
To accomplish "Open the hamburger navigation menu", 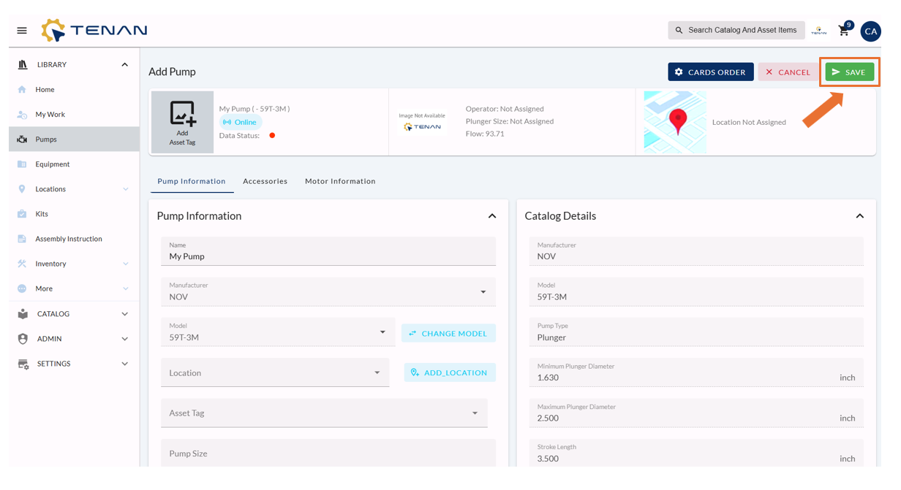I will coord(22,31).
